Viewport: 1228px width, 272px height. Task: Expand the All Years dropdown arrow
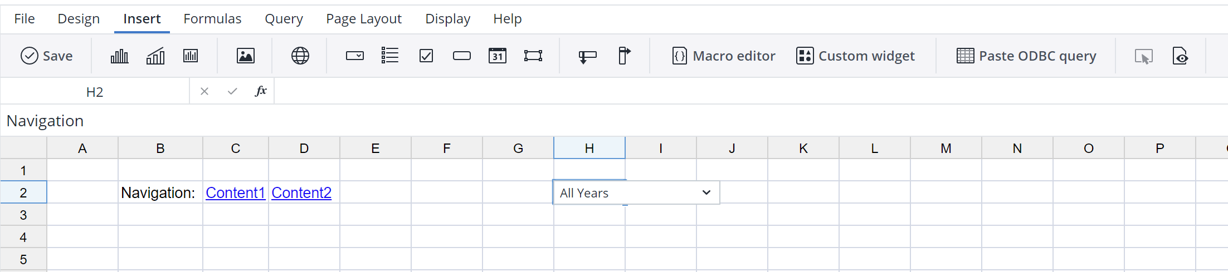click(706, 193)
